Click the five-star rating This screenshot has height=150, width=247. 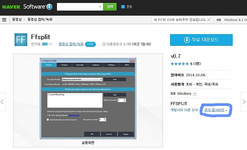(179, 64)
